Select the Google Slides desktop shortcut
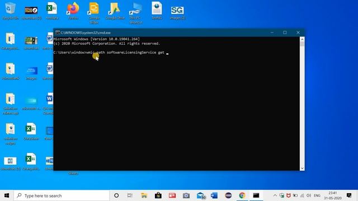 (x=94, y=12)
